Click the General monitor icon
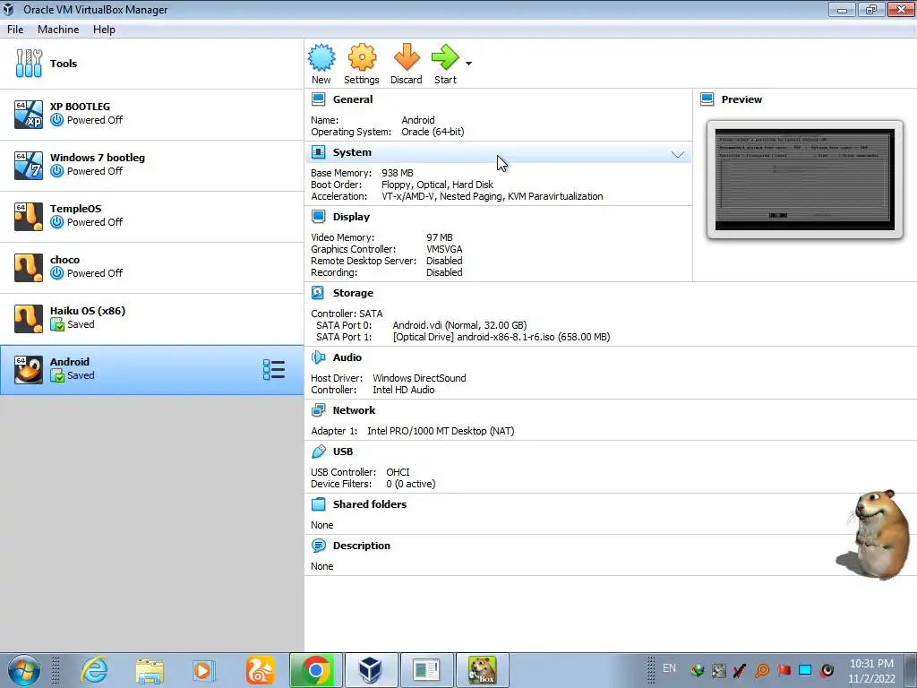 click(x=318, y=99)
